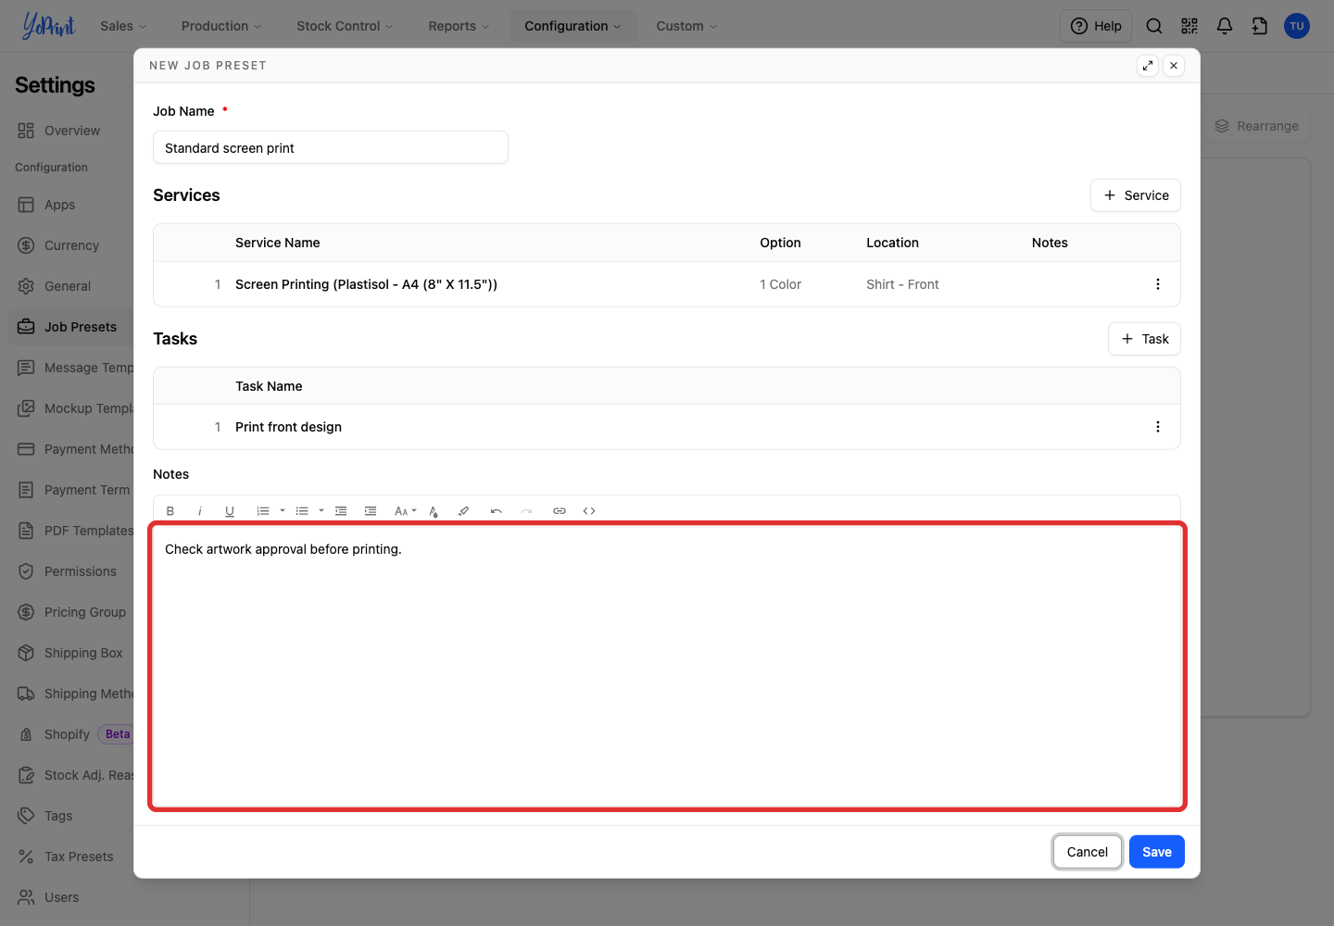Toggle bold formatting in the Notes editor
Image resolution: width=1334 pixels, height=926 pixels.
coord(170,511)
